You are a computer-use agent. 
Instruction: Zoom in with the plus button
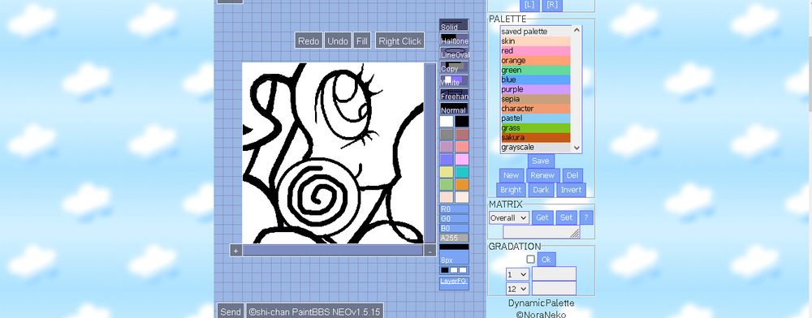click(235, 251)
